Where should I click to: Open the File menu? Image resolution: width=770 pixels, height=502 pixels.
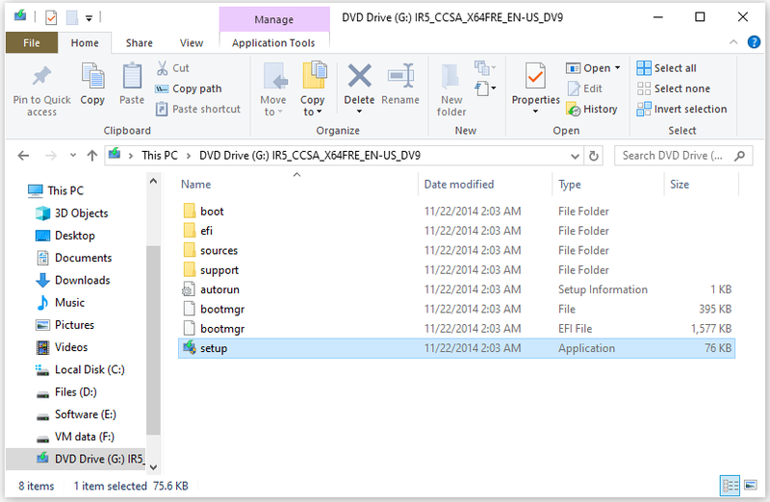(x=32, y=42)
